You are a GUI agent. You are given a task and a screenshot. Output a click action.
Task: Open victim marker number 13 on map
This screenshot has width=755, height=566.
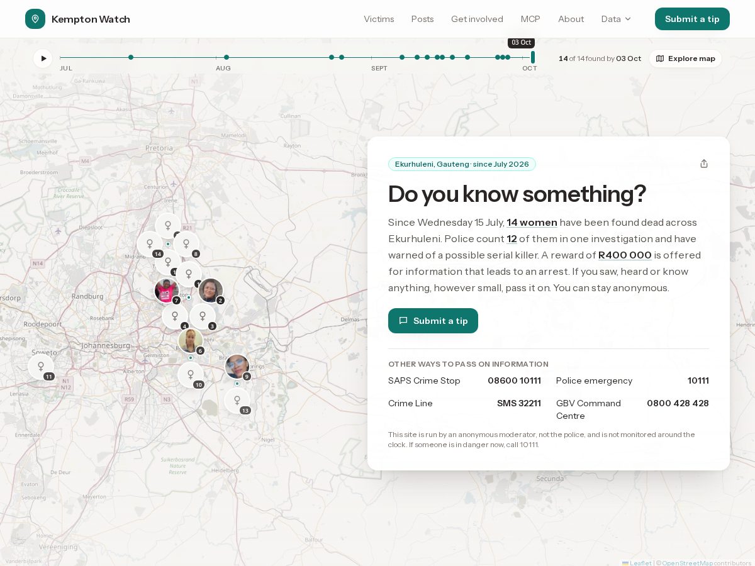point(237,401)
